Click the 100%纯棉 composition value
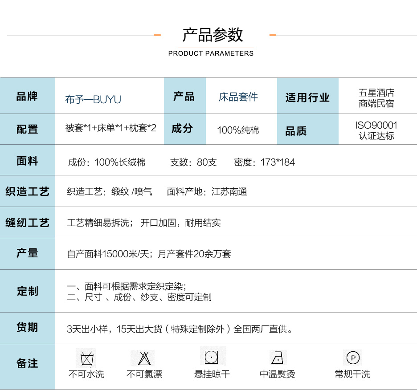Viewport: 417px width, 390px height. click(238, 130)
